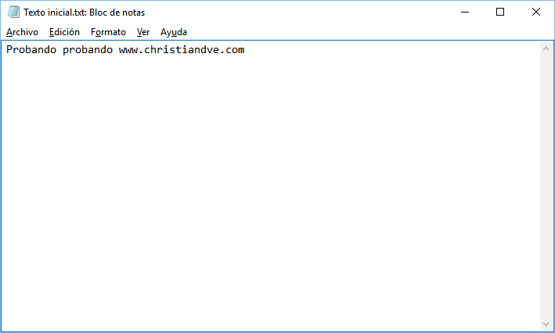Click the empty editor area below the text
Image resolution: width=555 pixels, height=333 pixels.
tap(271, 191)
